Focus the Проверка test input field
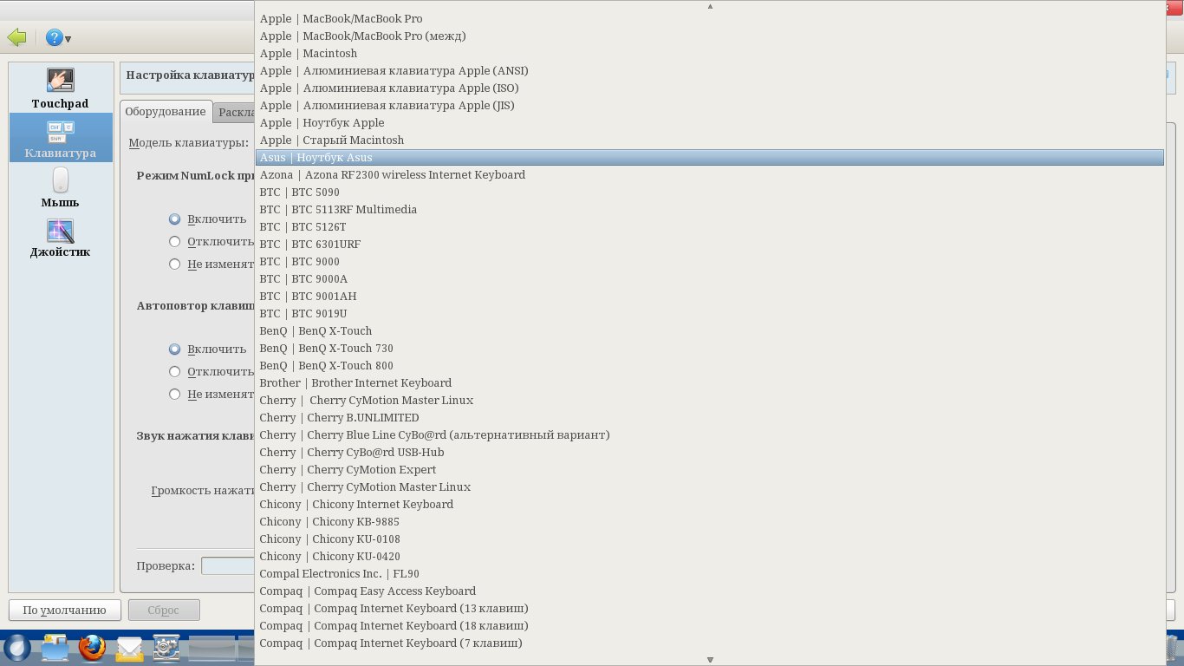The width and height of the screenshot is (1184, 666). coord(228,566)
